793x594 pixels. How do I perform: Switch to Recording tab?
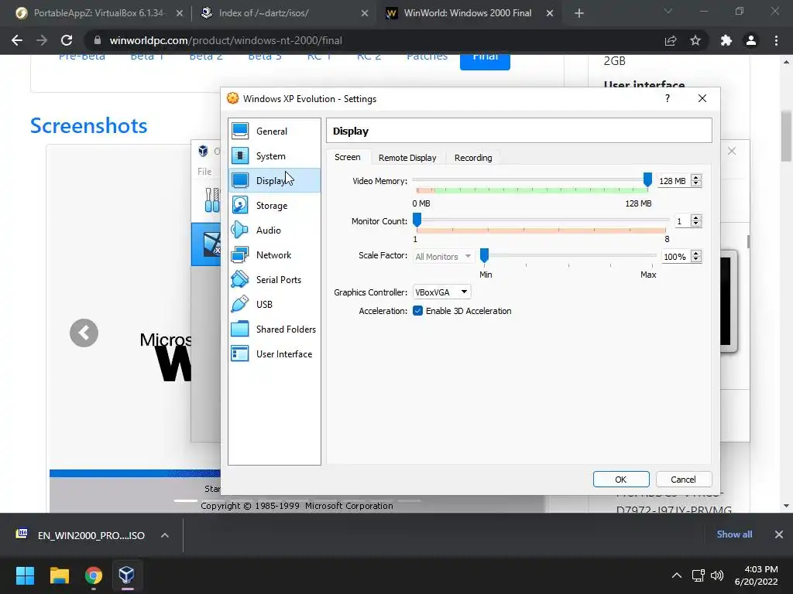(473, 158)
